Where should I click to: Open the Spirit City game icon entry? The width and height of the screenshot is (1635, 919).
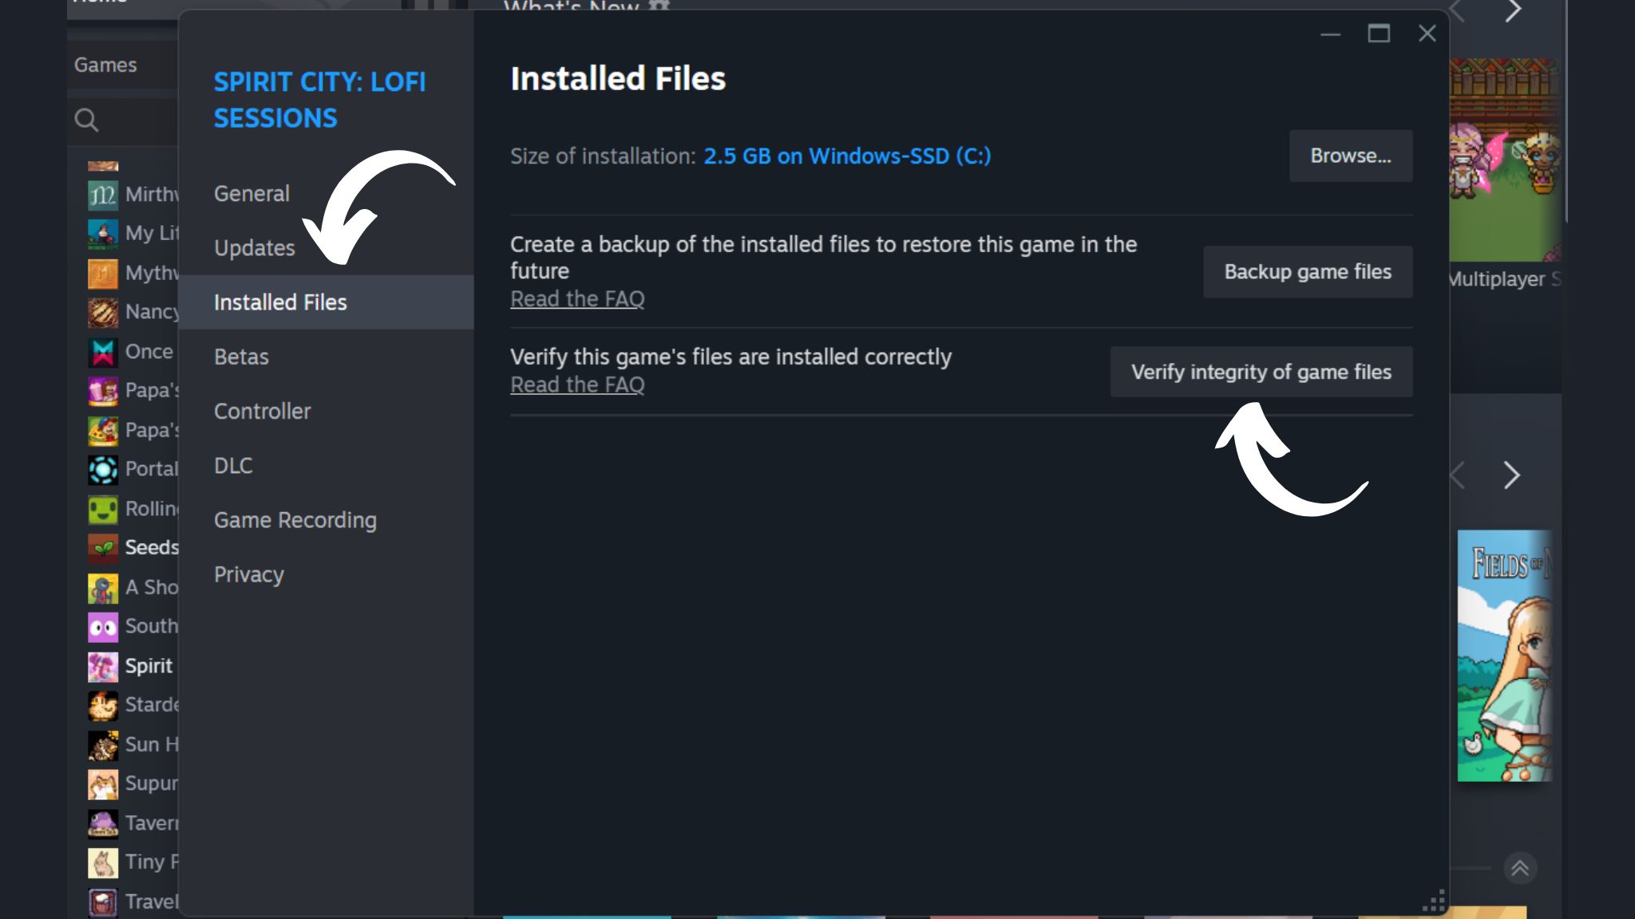[103, 666]
